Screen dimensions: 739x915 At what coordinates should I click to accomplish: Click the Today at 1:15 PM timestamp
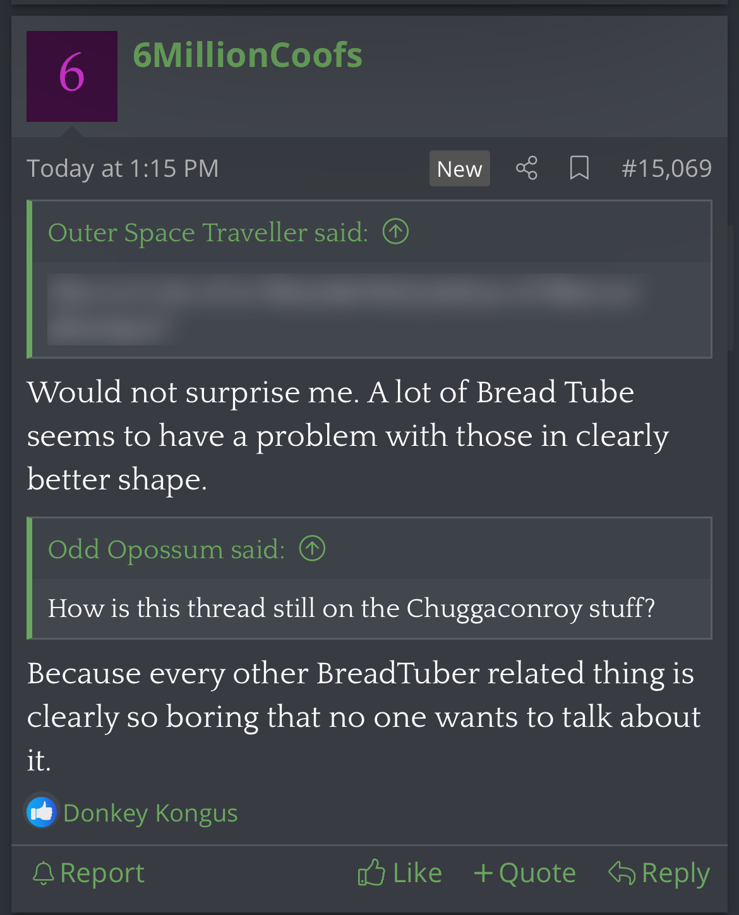(x=123, y=168)
